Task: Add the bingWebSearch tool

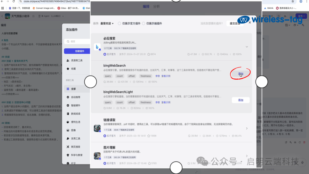Action: 241,74
